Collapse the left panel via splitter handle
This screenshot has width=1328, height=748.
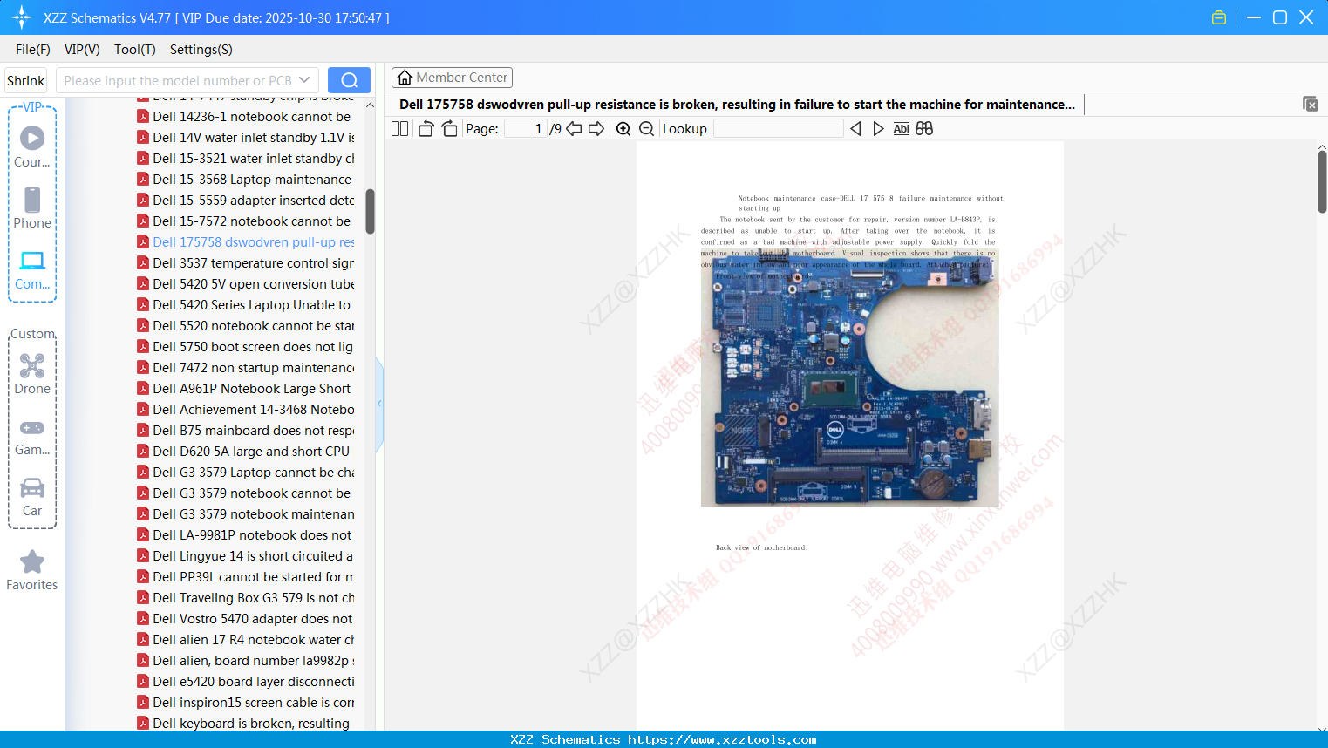[379, 404]
